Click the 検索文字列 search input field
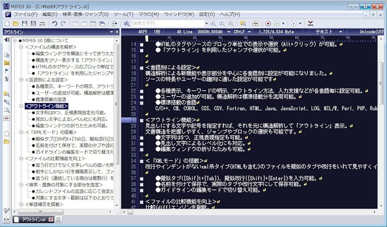This screenshot has height=227, width=387. pos(168,24)
